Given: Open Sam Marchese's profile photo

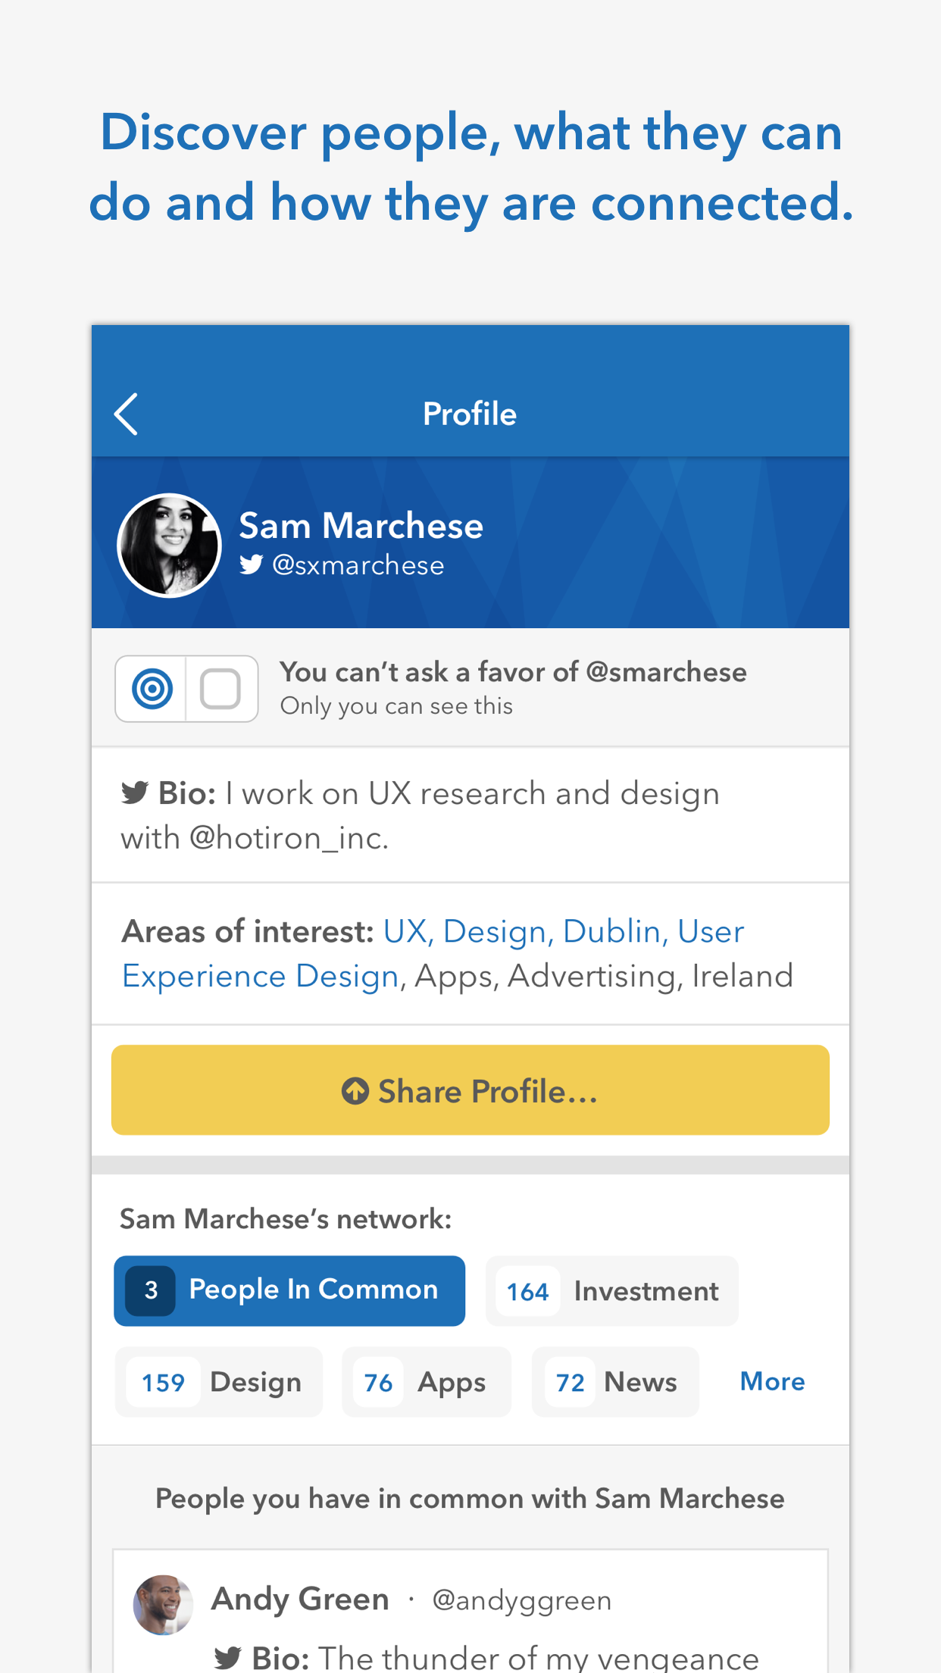Looking at the screenshot, I should (x=170, y=546).
